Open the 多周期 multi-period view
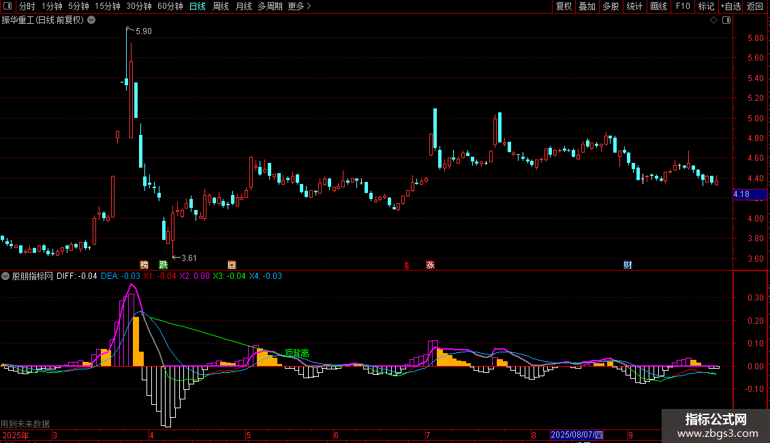 tap(270, 6)
